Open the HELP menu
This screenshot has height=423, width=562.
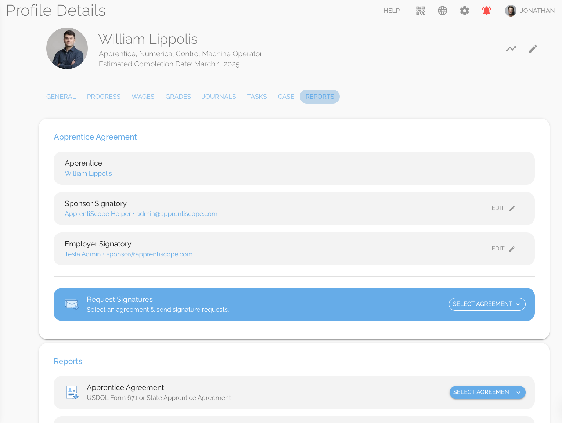392,11
